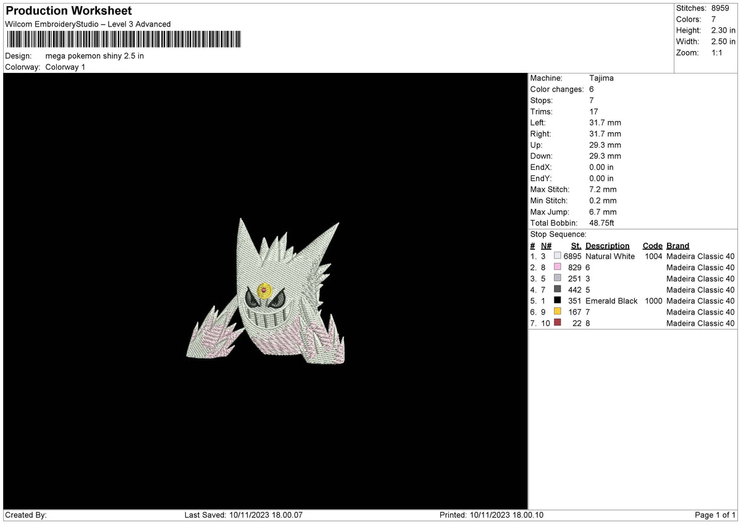This screenshot has width=741, height=524.
Task: Click the light gray swatch in stop 3
Action: pyautogui.click(x=558, y=279)
